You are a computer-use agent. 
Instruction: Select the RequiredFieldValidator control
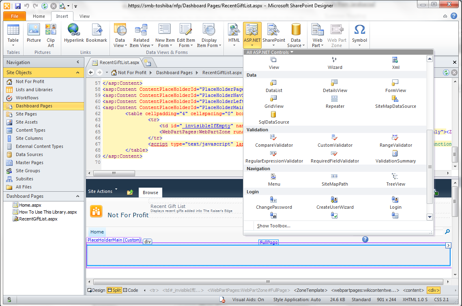pos(335,157)
